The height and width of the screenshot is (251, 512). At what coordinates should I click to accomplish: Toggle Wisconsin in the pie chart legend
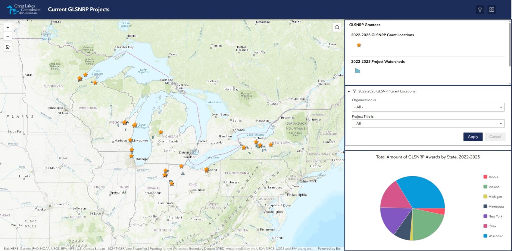[493, 236]
